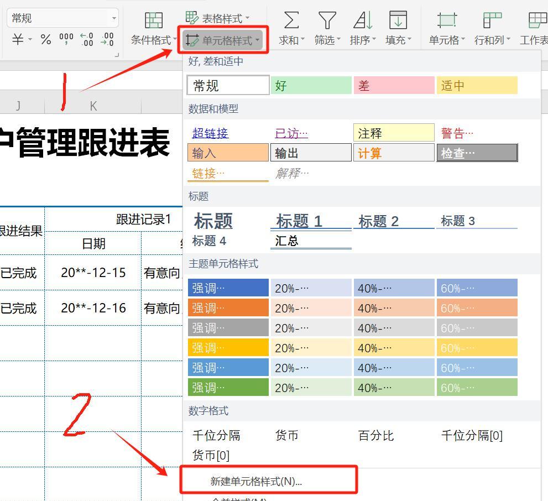Viewport: 548px width, 501px height.
Task: Apply percent style with the % icon
Action: pyautogui.click(x=46, y=39)
